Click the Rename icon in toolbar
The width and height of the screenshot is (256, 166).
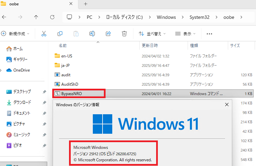92,34
